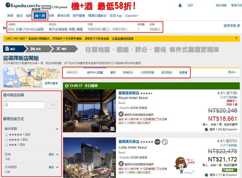Sort results by 飯店星級

167,73
